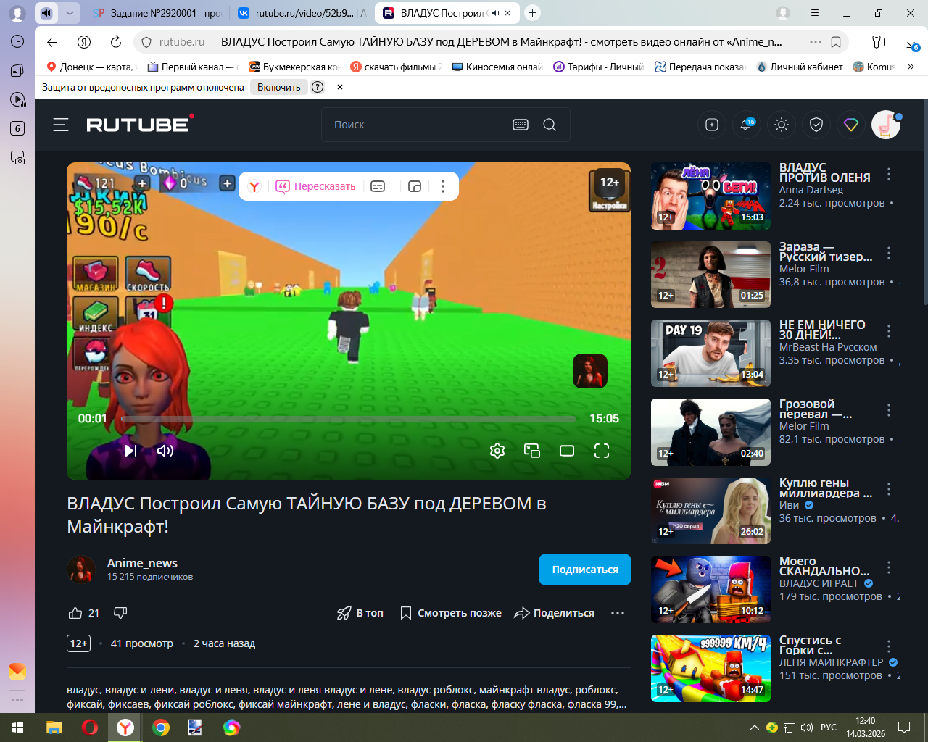The width and height of the screenshot is (928, 742).
Task: Mute the video with the volume icon
Action: tap(165, 451)
